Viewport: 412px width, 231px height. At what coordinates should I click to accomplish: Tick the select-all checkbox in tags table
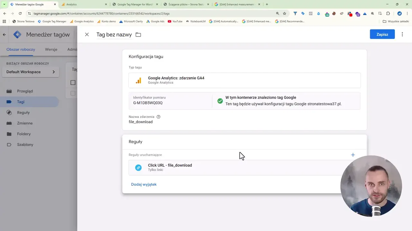click(73, 82)
